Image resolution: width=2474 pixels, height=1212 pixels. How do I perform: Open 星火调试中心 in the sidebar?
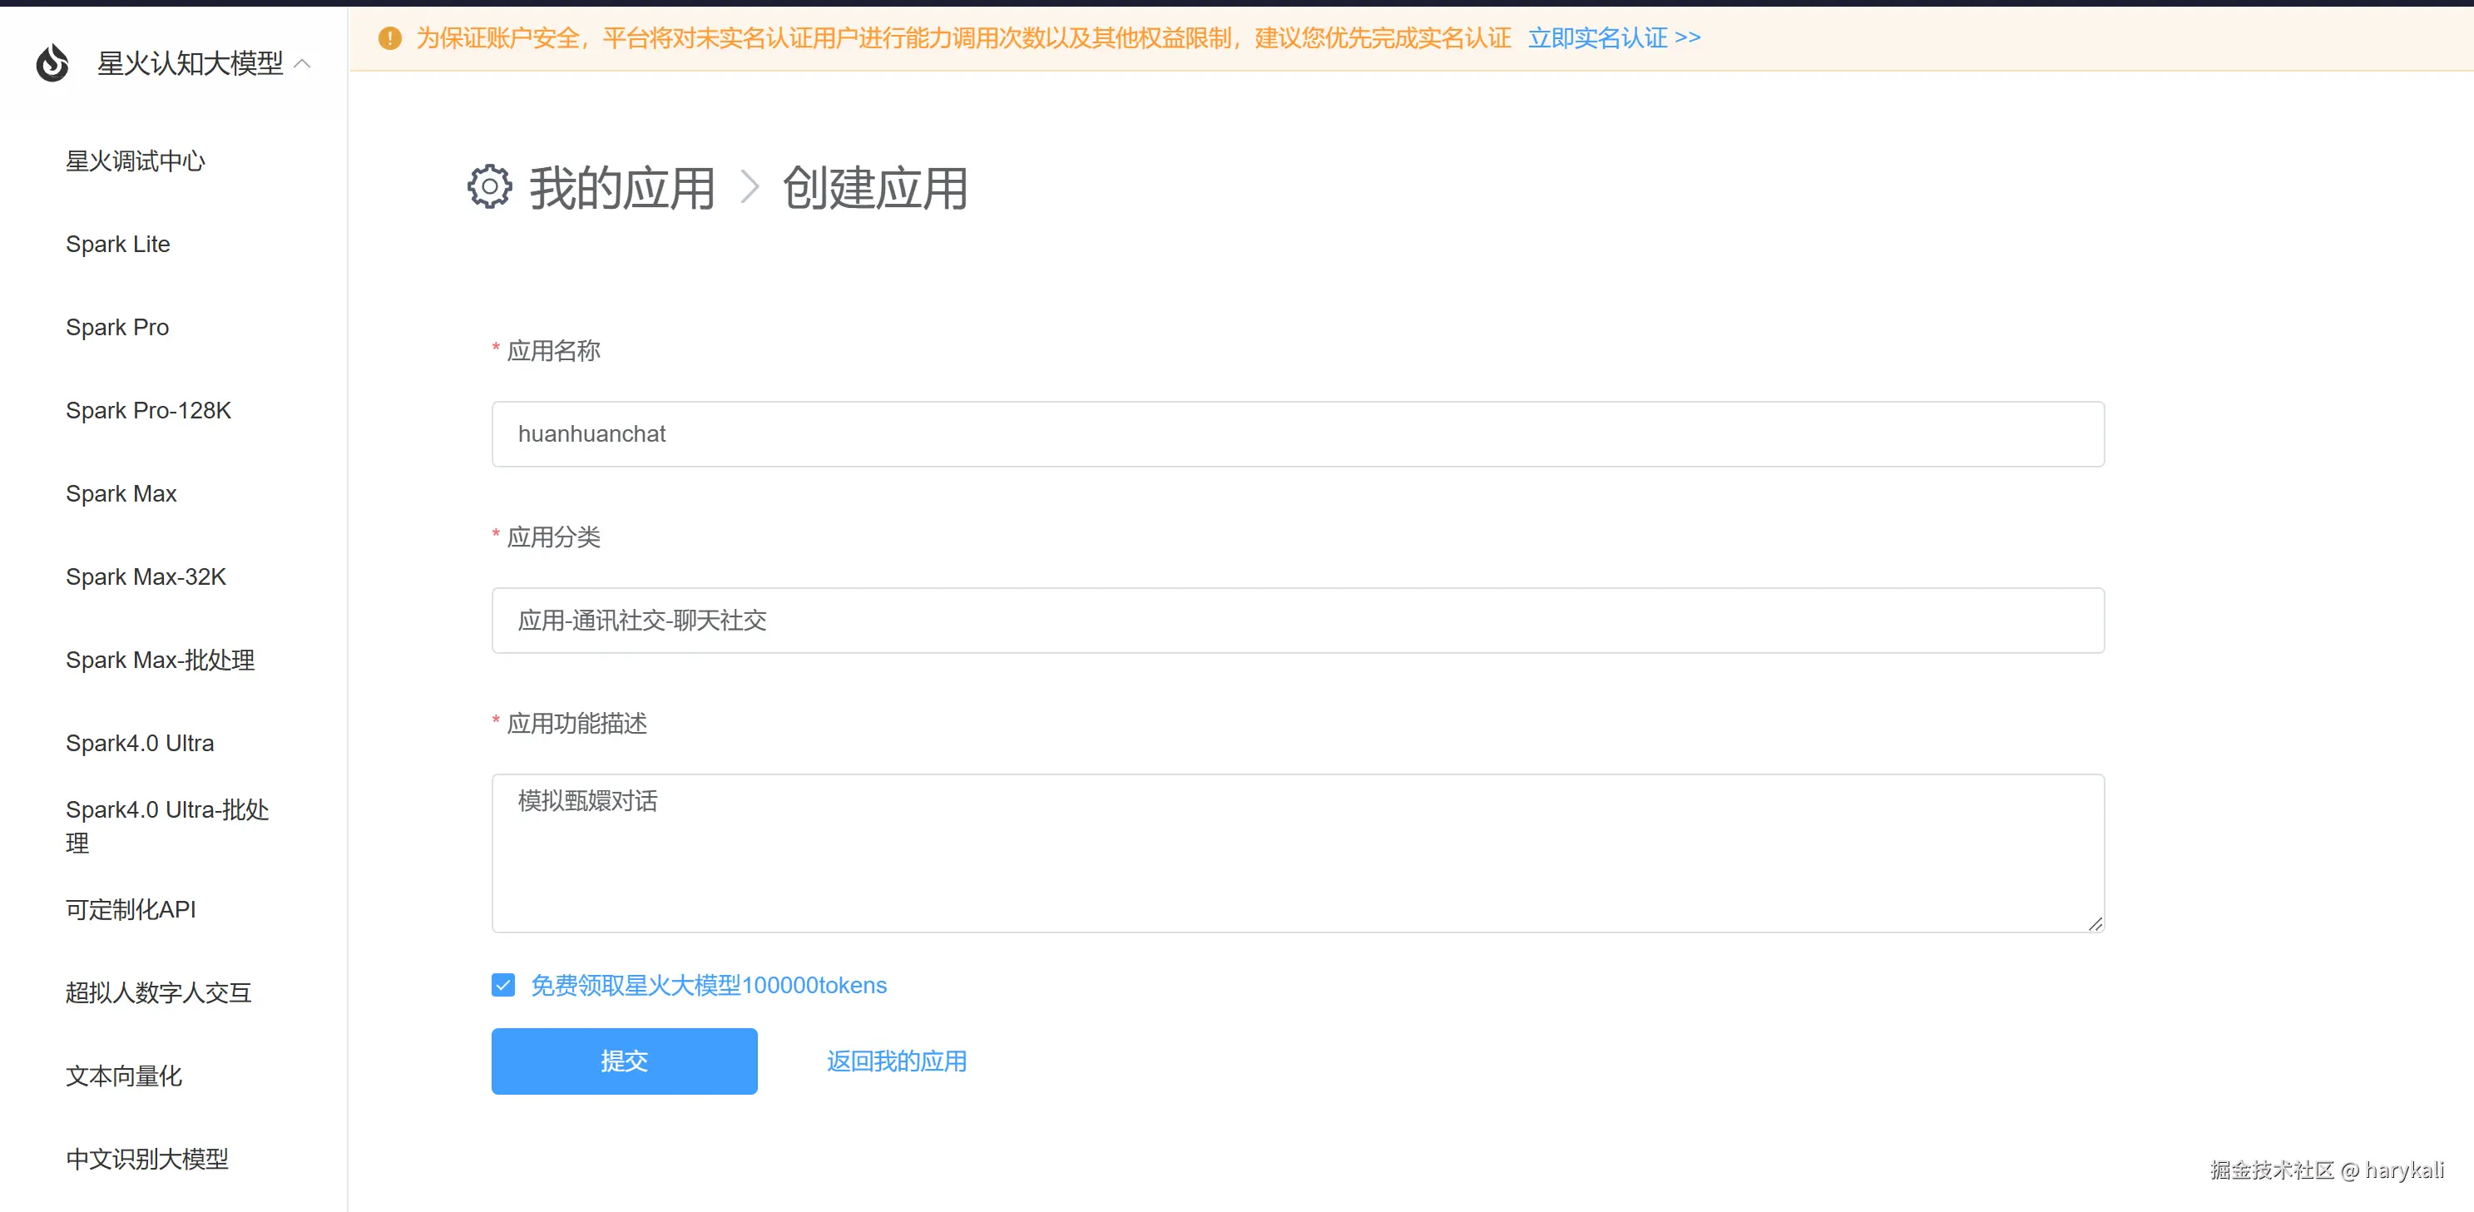[136, 161]
